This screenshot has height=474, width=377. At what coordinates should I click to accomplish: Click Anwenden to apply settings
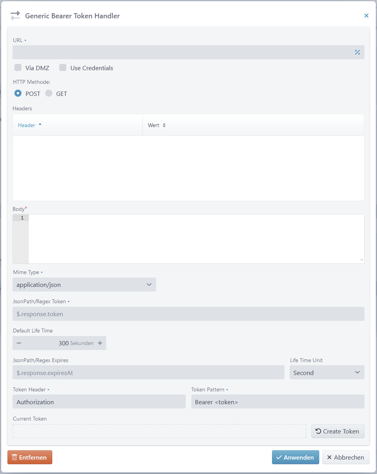point(295,457)
